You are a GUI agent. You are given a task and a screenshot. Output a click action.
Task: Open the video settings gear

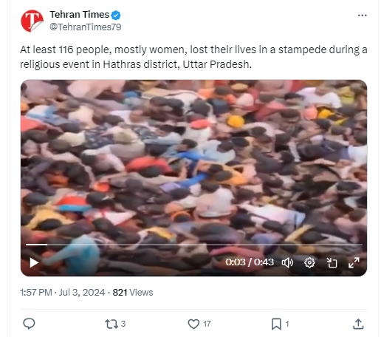309,262
